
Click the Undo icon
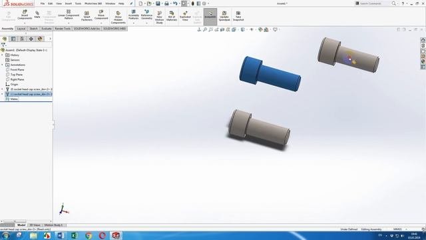175,3
